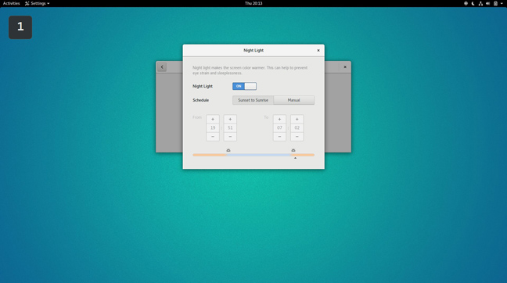Screen dimensions: 507x283
Task: Click the From hour field showing 19
Action: point(213,128)
